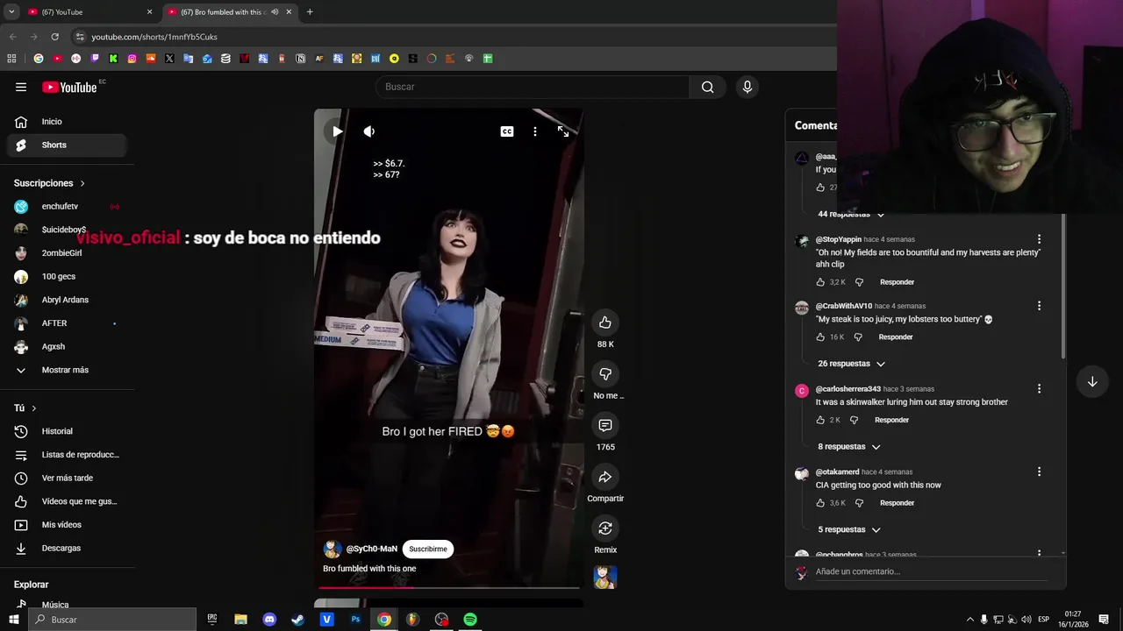Click the Añade un comentario field
Image resolution: width=1123 pixels, height=631 pixels.
click(931, 571)
